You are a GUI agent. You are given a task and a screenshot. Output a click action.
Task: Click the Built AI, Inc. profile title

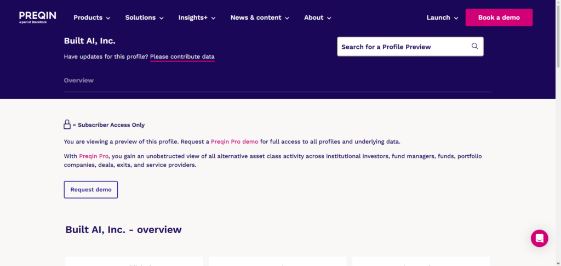click(x=90, y=41)
